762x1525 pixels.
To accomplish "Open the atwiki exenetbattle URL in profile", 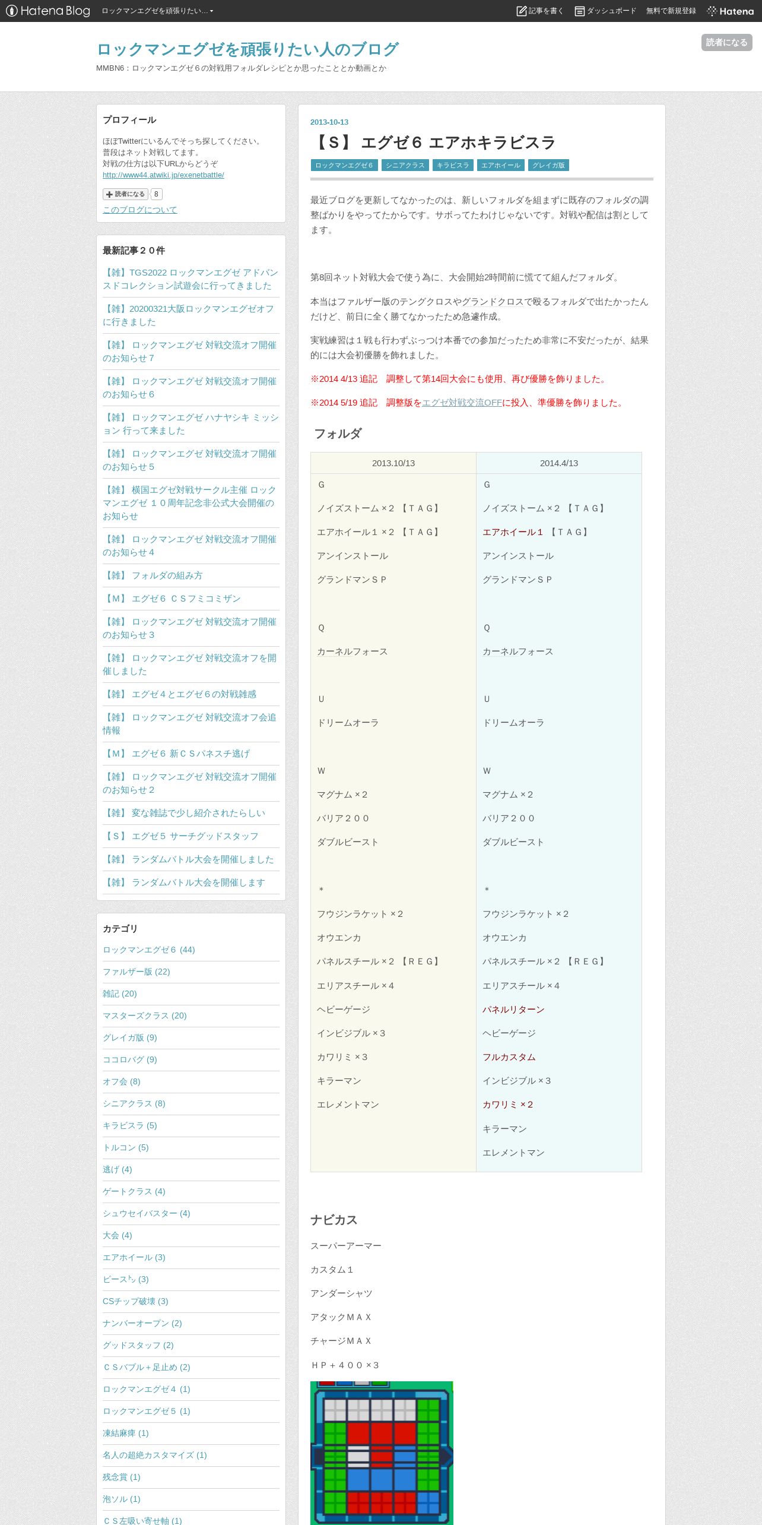I will pyautogui.click(x=163, y=175).
